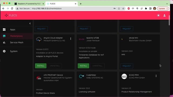Go back in browser history
The image size is (173, 97).
click(3, 8)
